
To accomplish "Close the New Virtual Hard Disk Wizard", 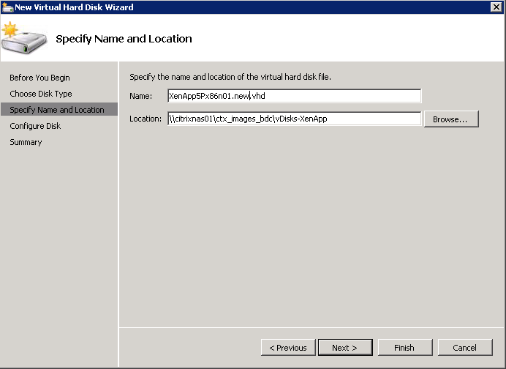I will (496, 7).
